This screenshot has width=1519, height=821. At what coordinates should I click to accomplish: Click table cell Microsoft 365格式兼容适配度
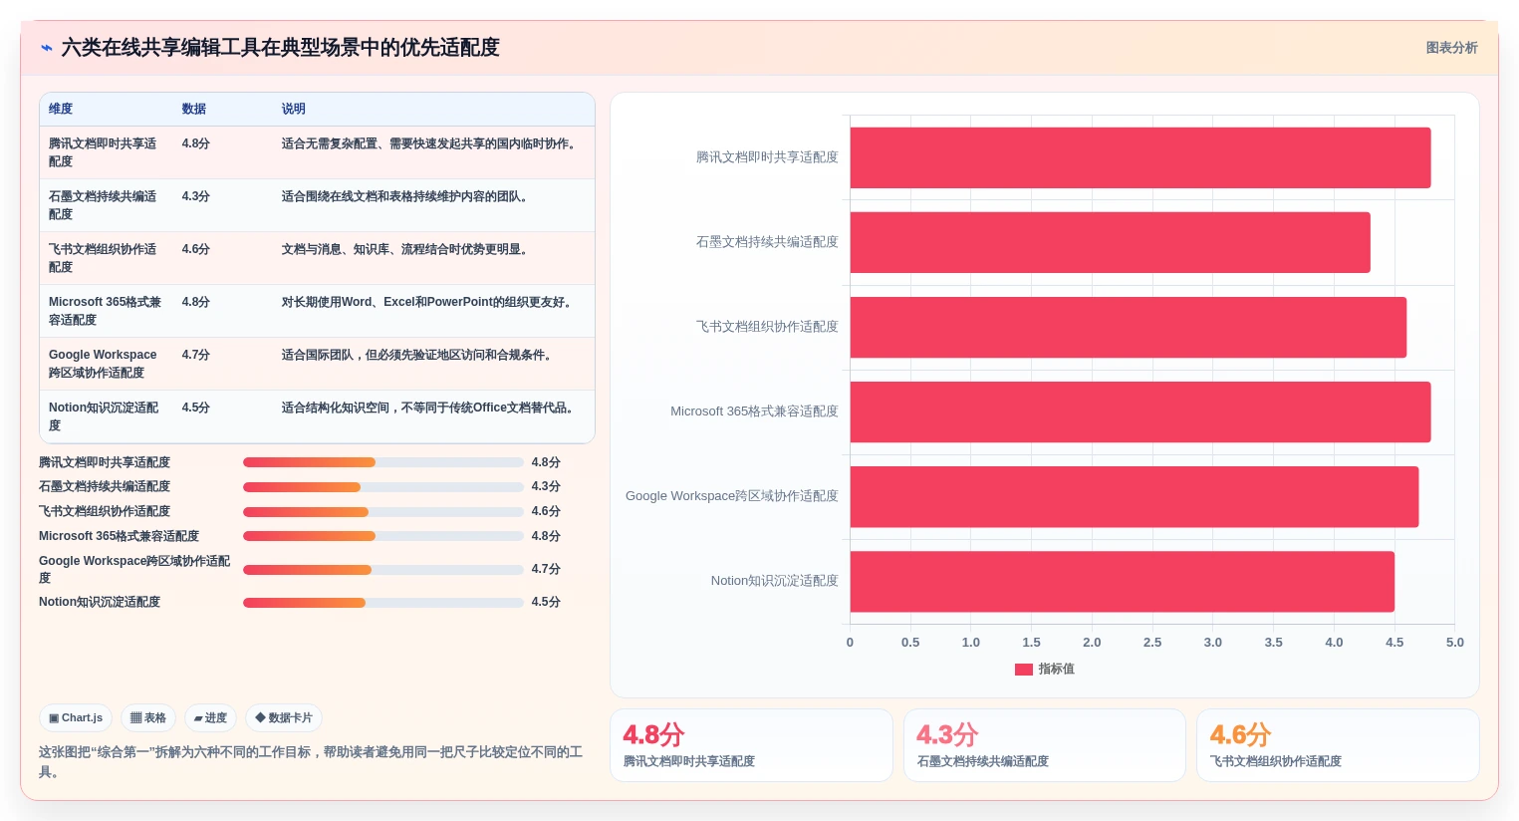pyautogui.click(x=106, y=311)
